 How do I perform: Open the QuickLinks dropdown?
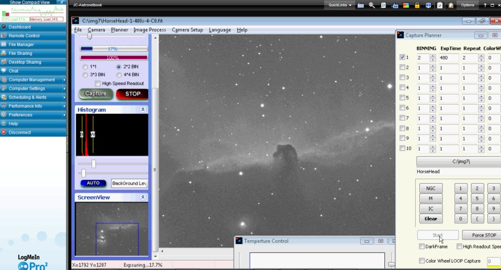pyautogui.click(x=340, y=5)
